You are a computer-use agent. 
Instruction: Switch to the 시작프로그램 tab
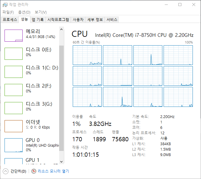(x=58, y=20)
